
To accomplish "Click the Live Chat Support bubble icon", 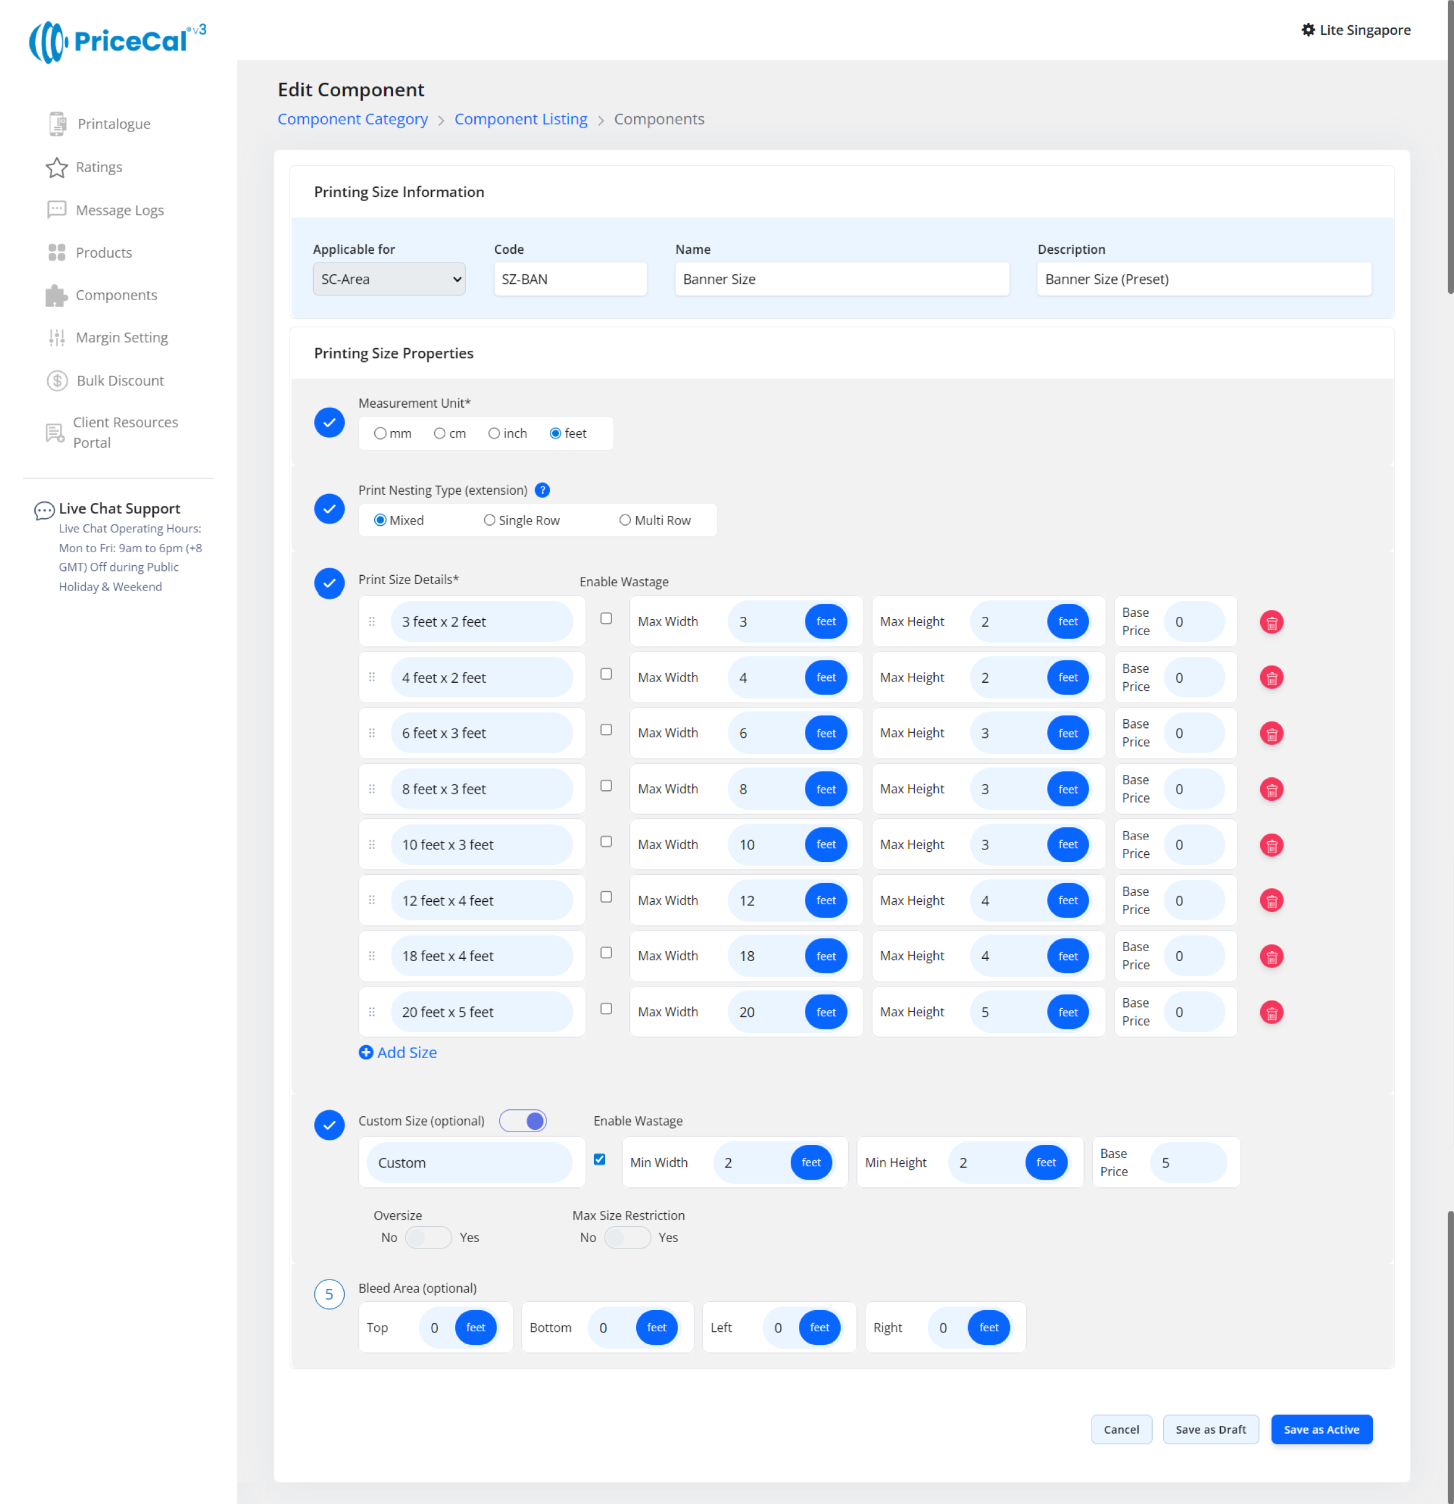I will coord(43,511).
